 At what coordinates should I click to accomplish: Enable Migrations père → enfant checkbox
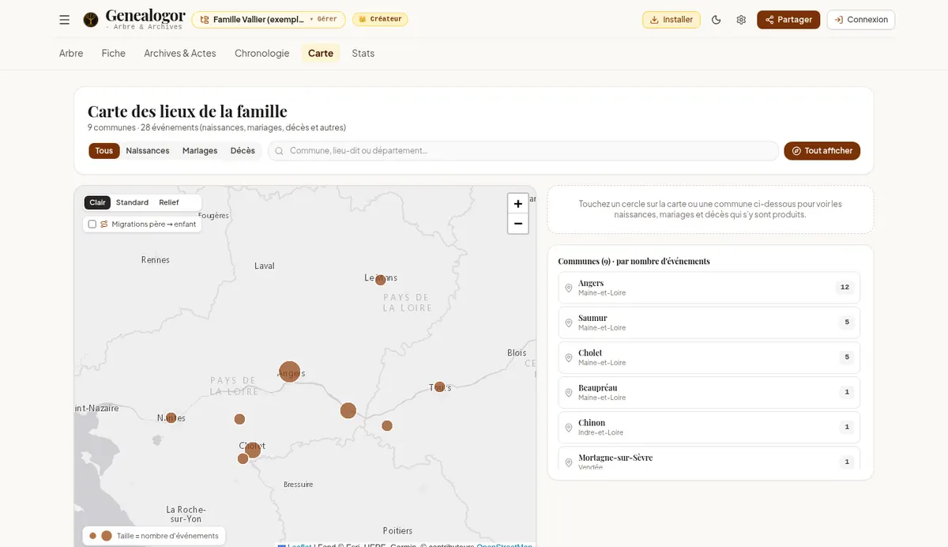tap(92, 224)
